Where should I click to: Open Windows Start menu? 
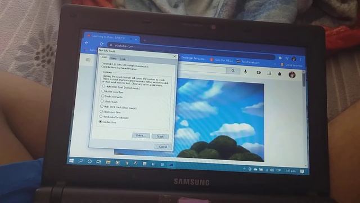[x=71, y=161]
